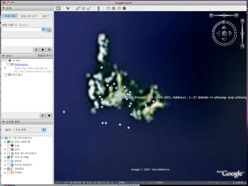The image size is (248, 186).
Task: Click the Print toolbar icon
Action: point(113,8)
